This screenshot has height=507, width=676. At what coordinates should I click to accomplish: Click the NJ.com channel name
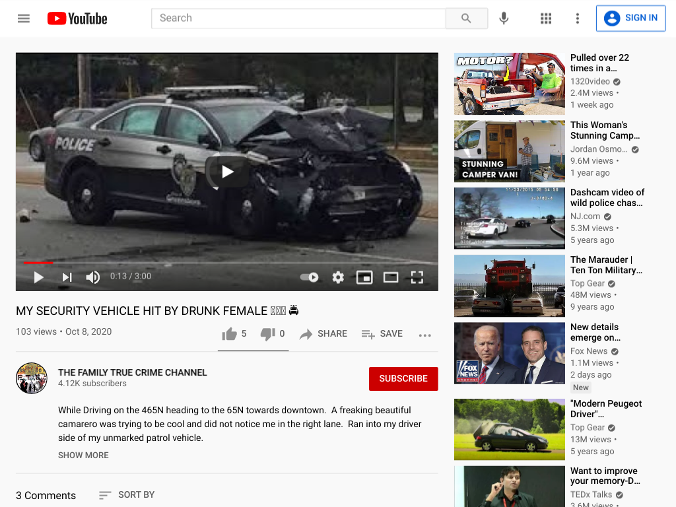click(x=585, y=217)
